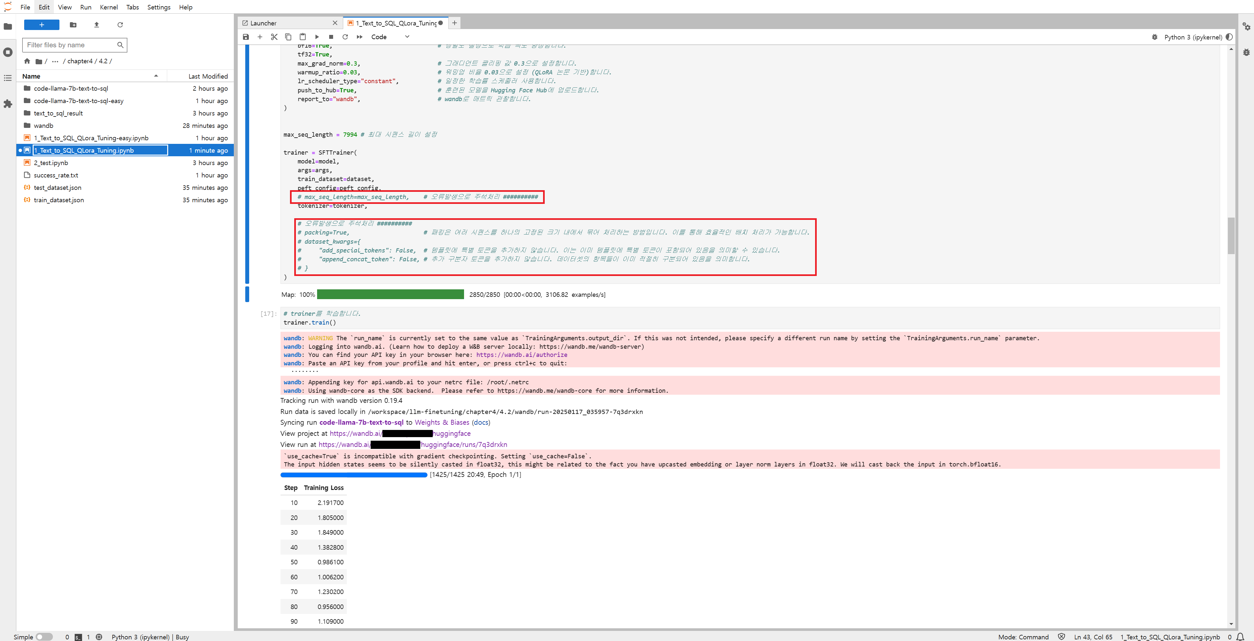Image resolution: width=1254 pixels, height=641 pixels.
Task: Upload files using the upload arrow icon
Action: pyautogui.click(x=96, y=25)
